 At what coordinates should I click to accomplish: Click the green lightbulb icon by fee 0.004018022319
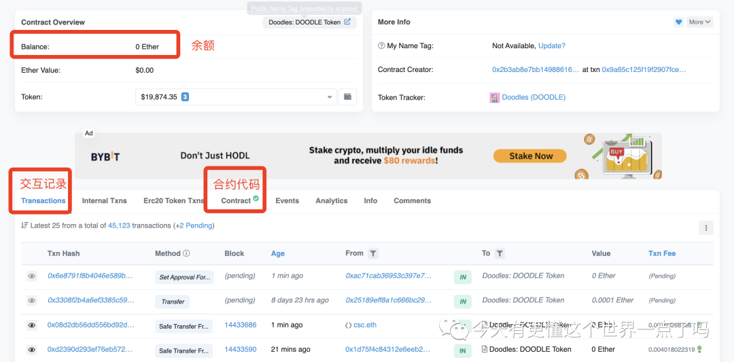click(699, 349)
